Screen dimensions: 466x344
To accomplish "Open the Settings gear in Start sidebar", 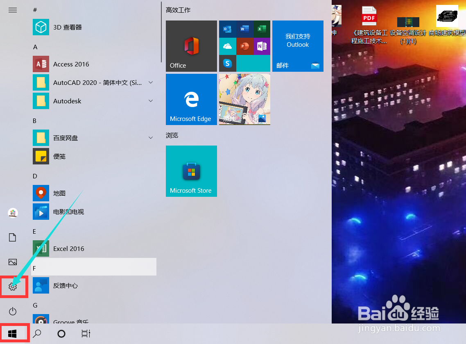I will click(x=13, y=287).
